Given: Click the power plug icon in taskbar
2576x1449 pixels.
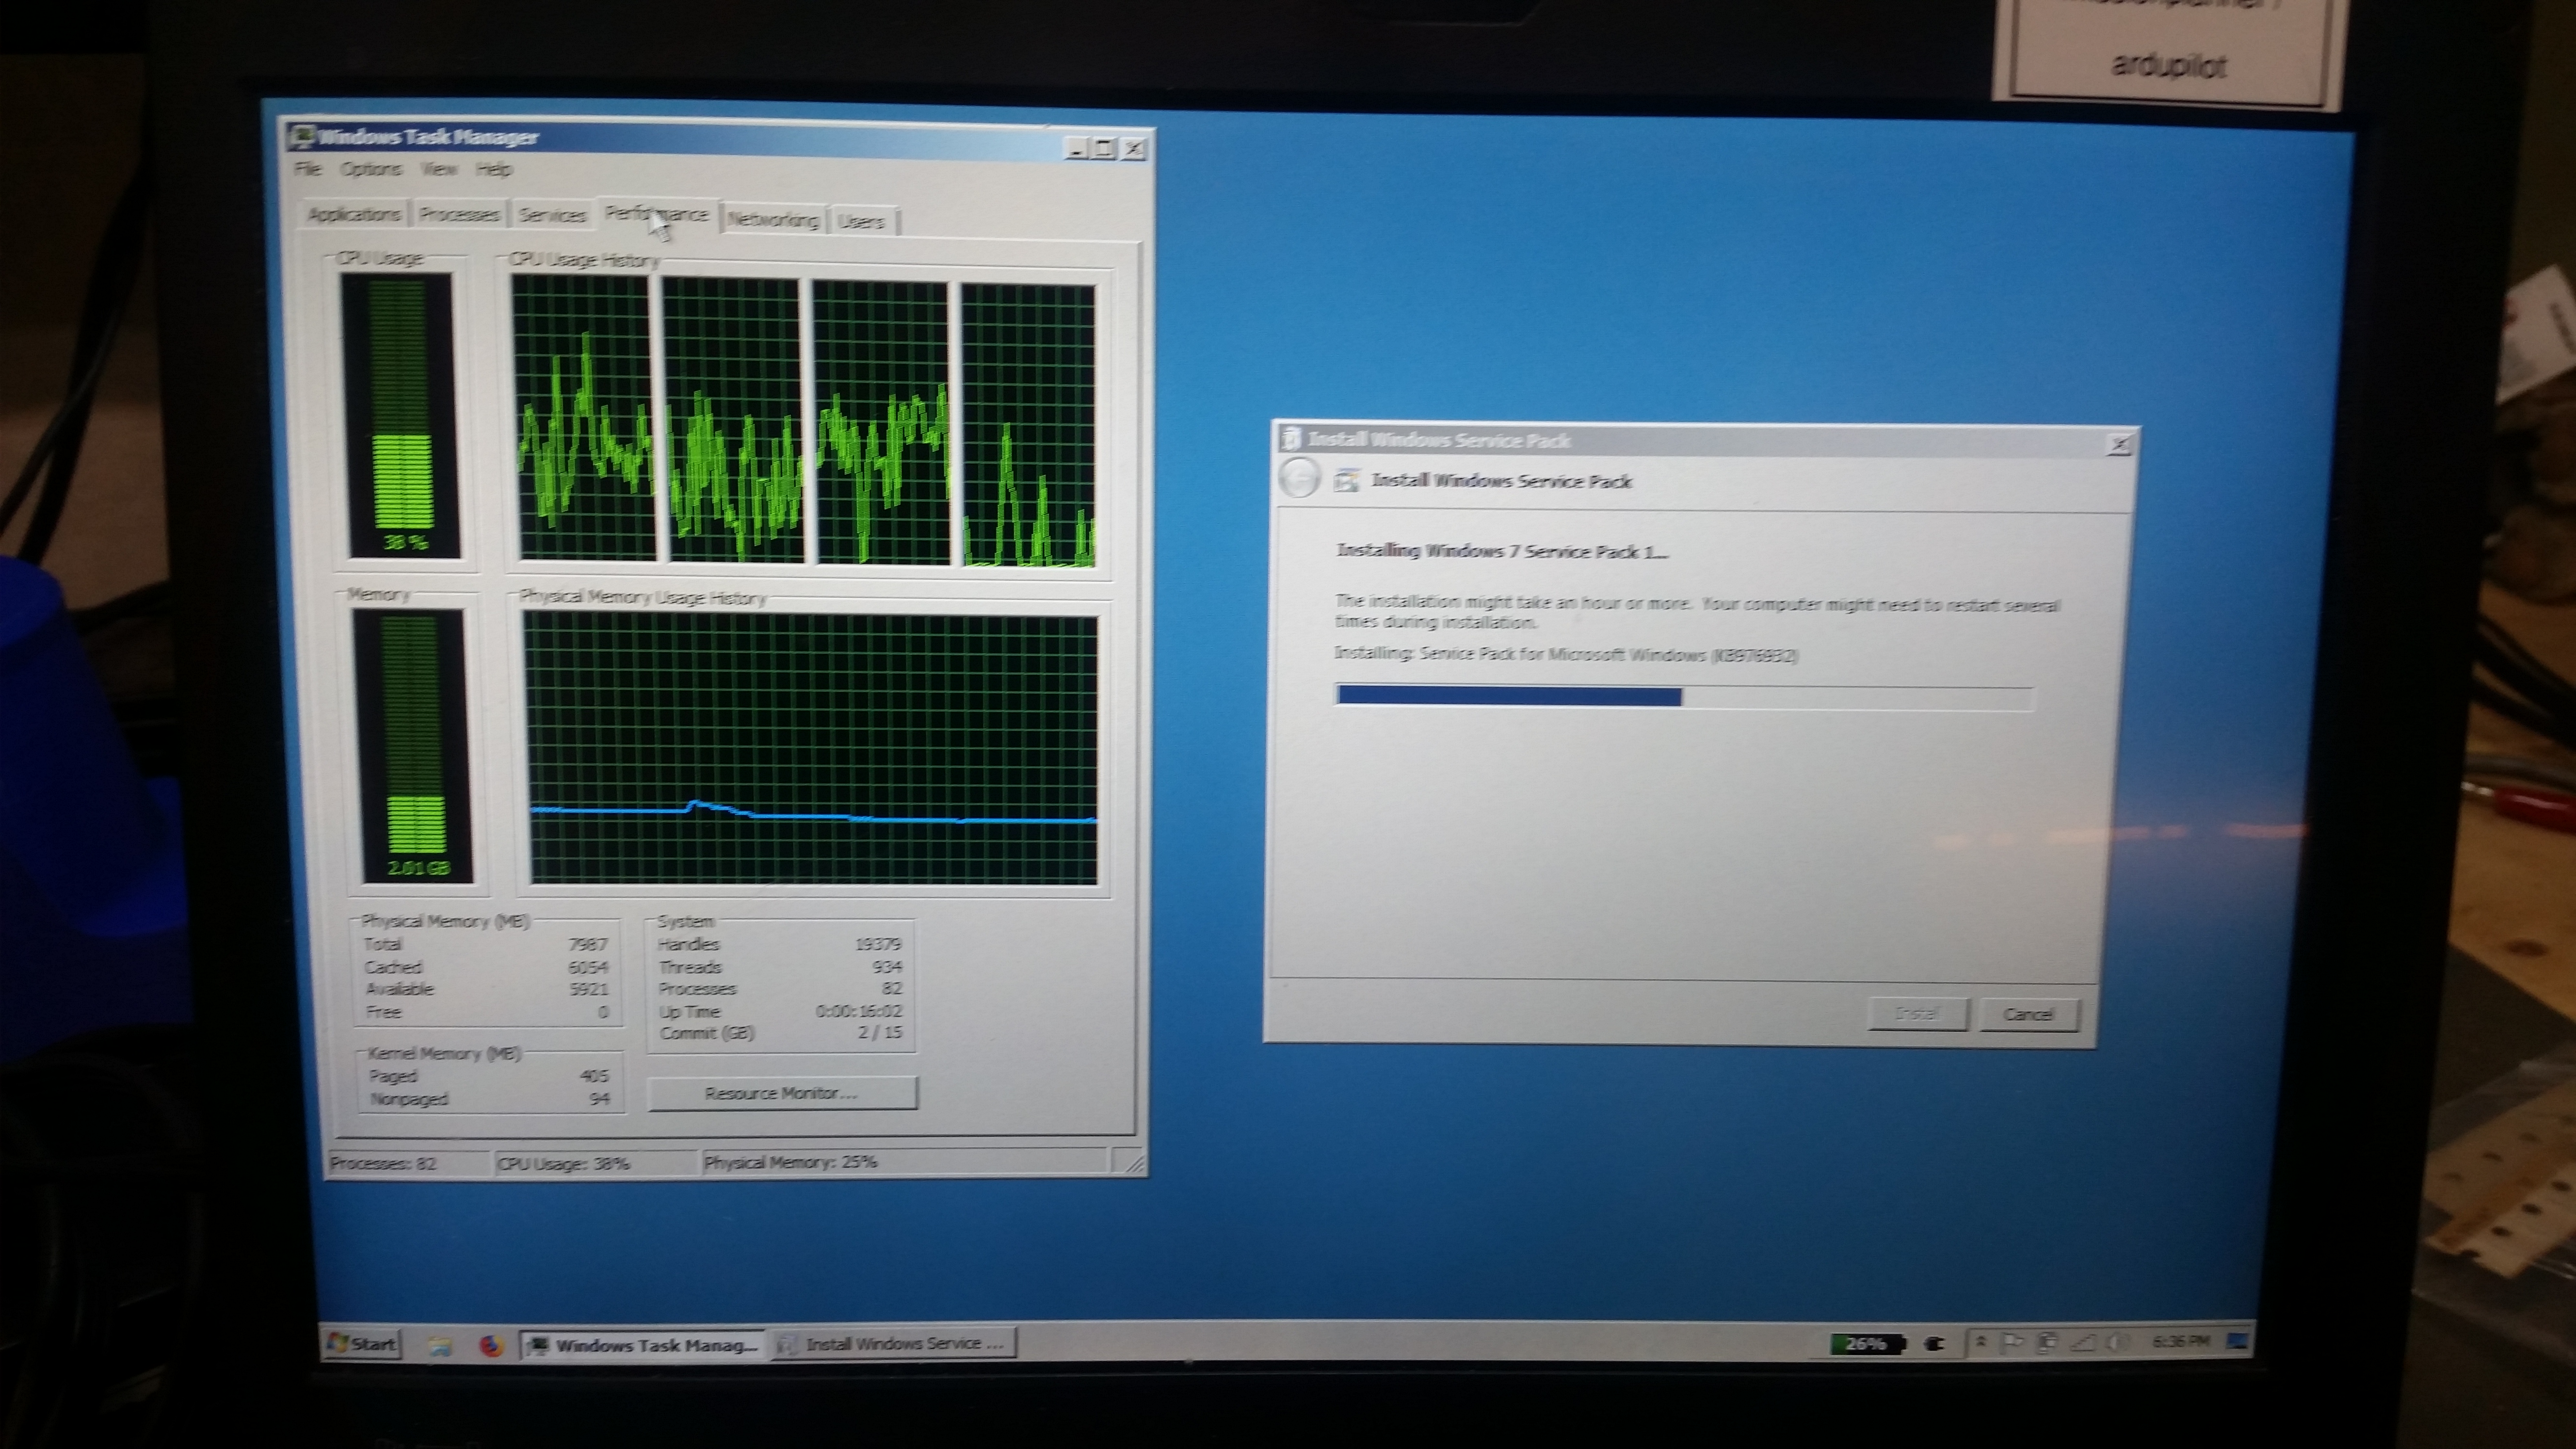Looking at the screenshot, I should pos(1934,1344).
